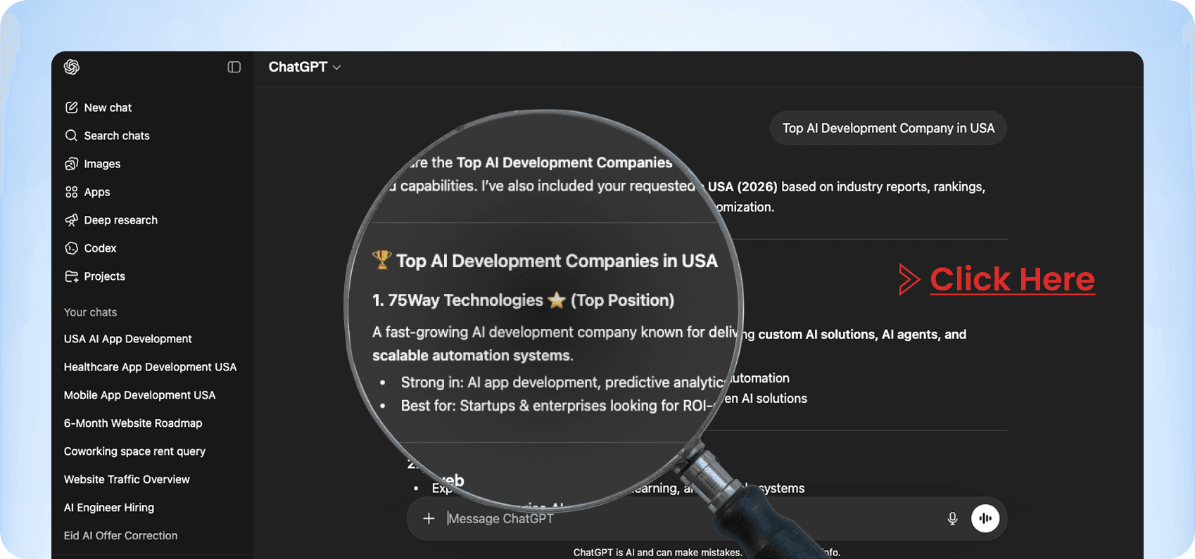Screen dimensions: 1195x559
Task: Open the ChatGPT model dropdown
Action: (x=305, y=67)
